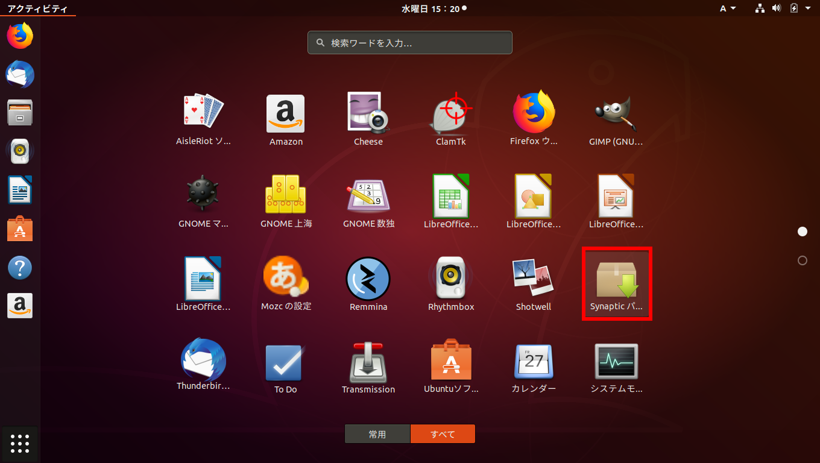Open Help question mark in dock
The image size is (820, 463).
20,268
